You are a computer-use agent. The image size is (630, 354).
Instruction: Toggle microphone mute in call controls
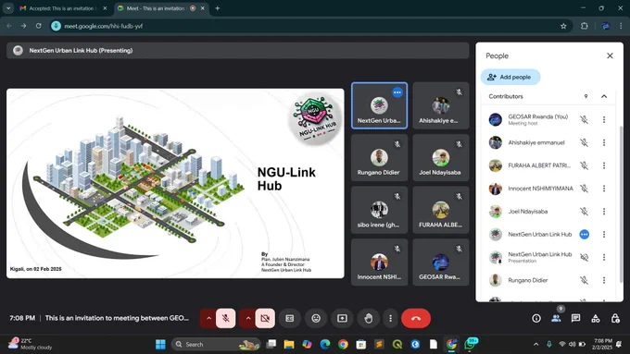pyautogui.click(x=226, y=318)
